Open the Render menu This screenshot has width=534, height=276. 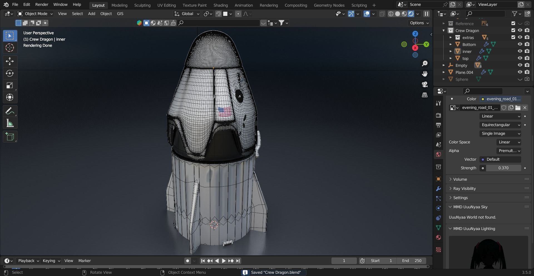[42, 4]
